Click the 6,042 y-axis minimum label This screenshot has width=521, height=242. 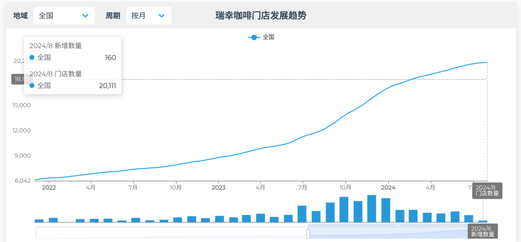(x=23, y=181)
